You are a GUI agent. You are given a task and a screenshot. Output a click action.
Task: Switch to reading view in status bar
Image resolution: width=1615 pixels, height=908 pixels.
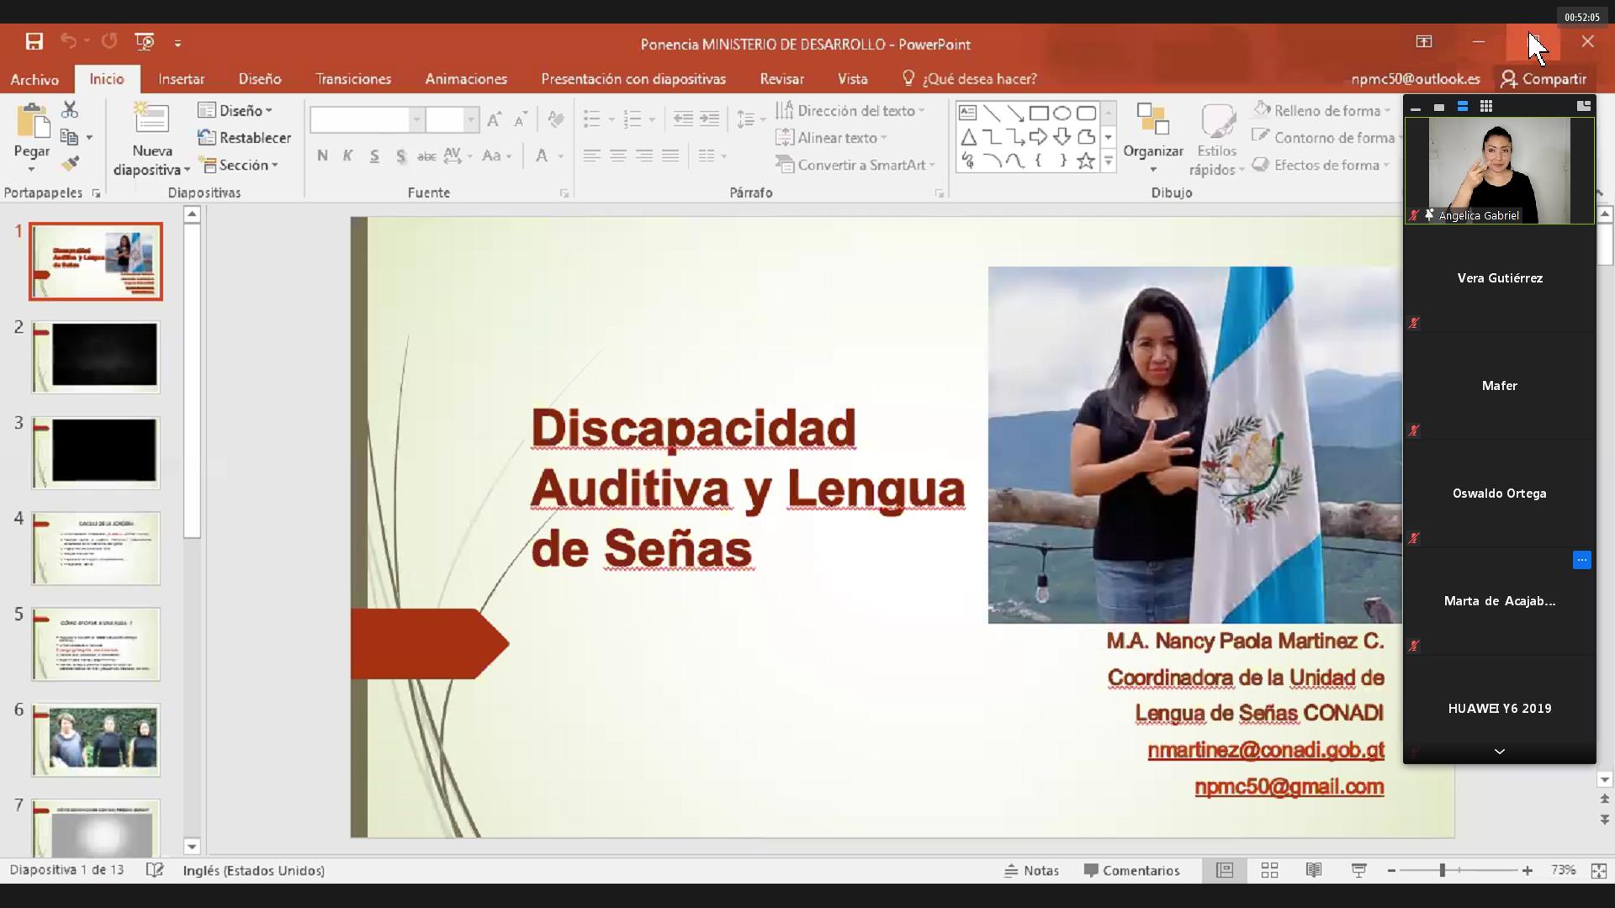[1314, 870]
